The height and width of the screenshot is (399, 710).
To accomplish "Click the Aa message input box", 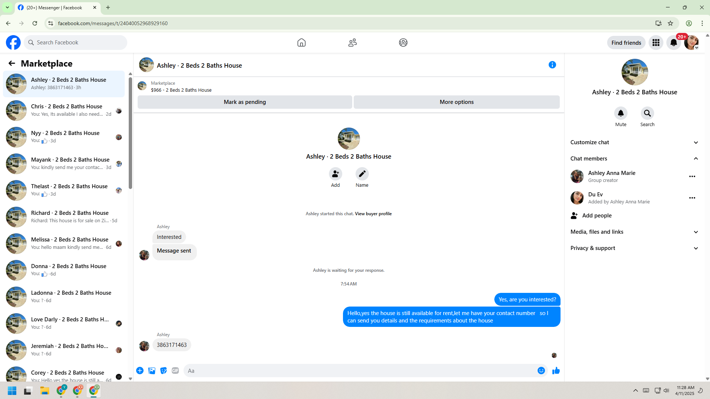I will [x=360, y=371].
